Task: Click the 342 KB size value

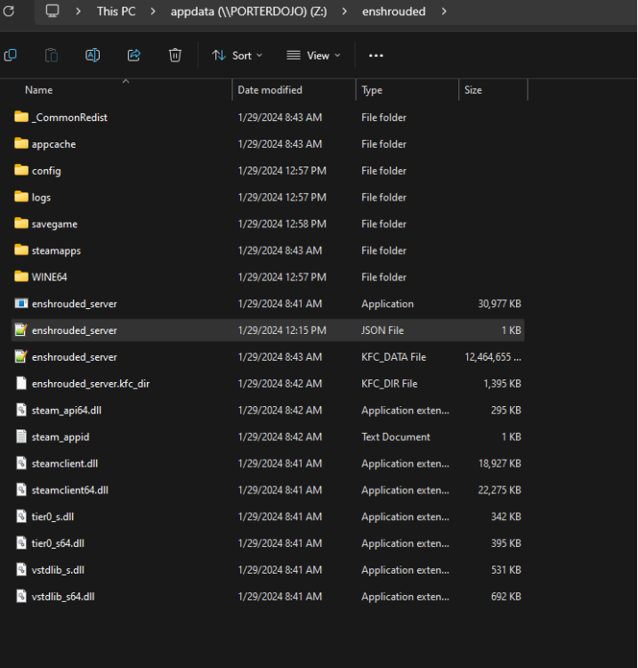Action: (506, 517)
